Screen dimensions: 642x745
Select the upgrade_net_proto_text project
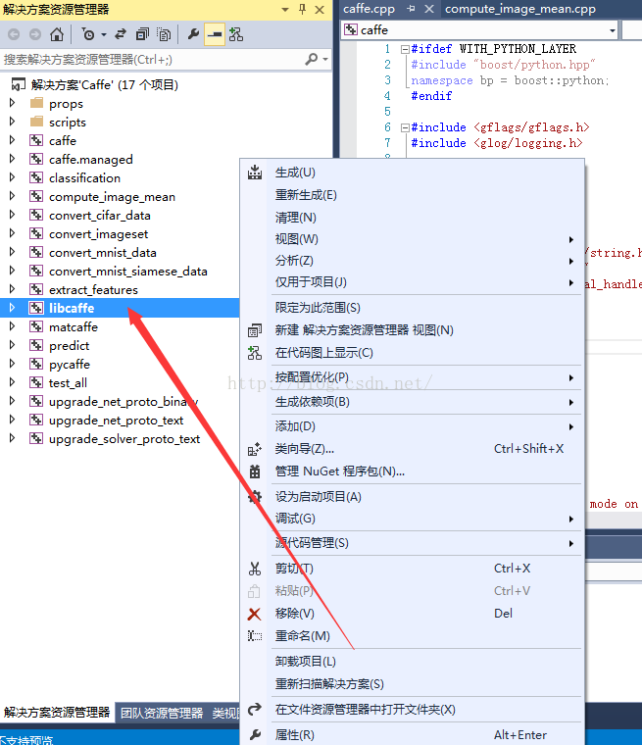(116, 420)
